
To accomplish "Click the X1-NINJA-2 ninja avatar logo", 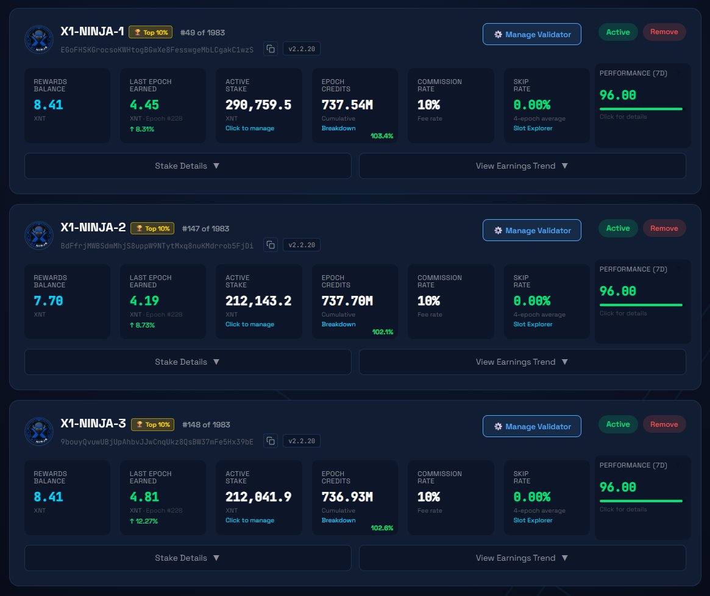I will pos(39,236).
